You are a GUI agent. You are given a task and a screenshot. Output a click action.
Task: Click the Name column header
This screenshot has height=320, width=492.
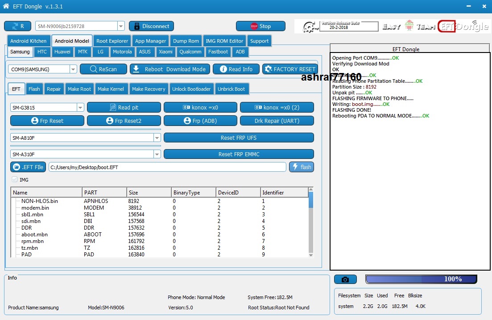pos(46,193)
